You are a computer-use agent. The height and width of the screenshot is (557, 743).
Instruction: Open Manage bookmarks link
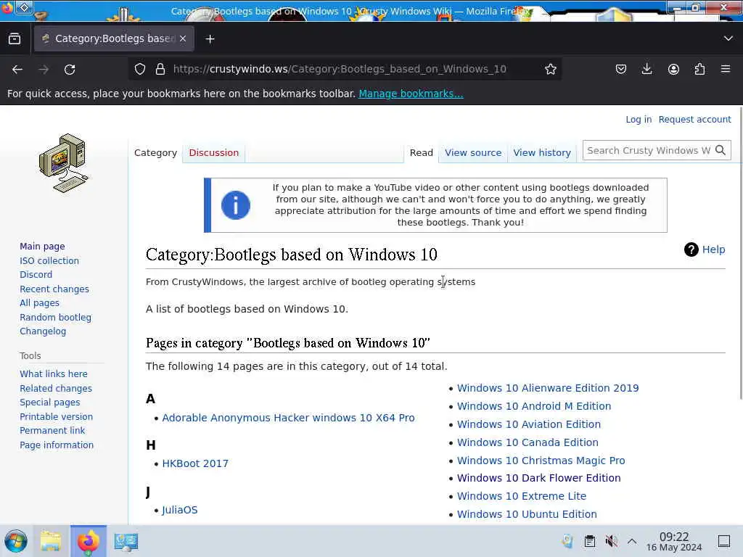[411, 94]
